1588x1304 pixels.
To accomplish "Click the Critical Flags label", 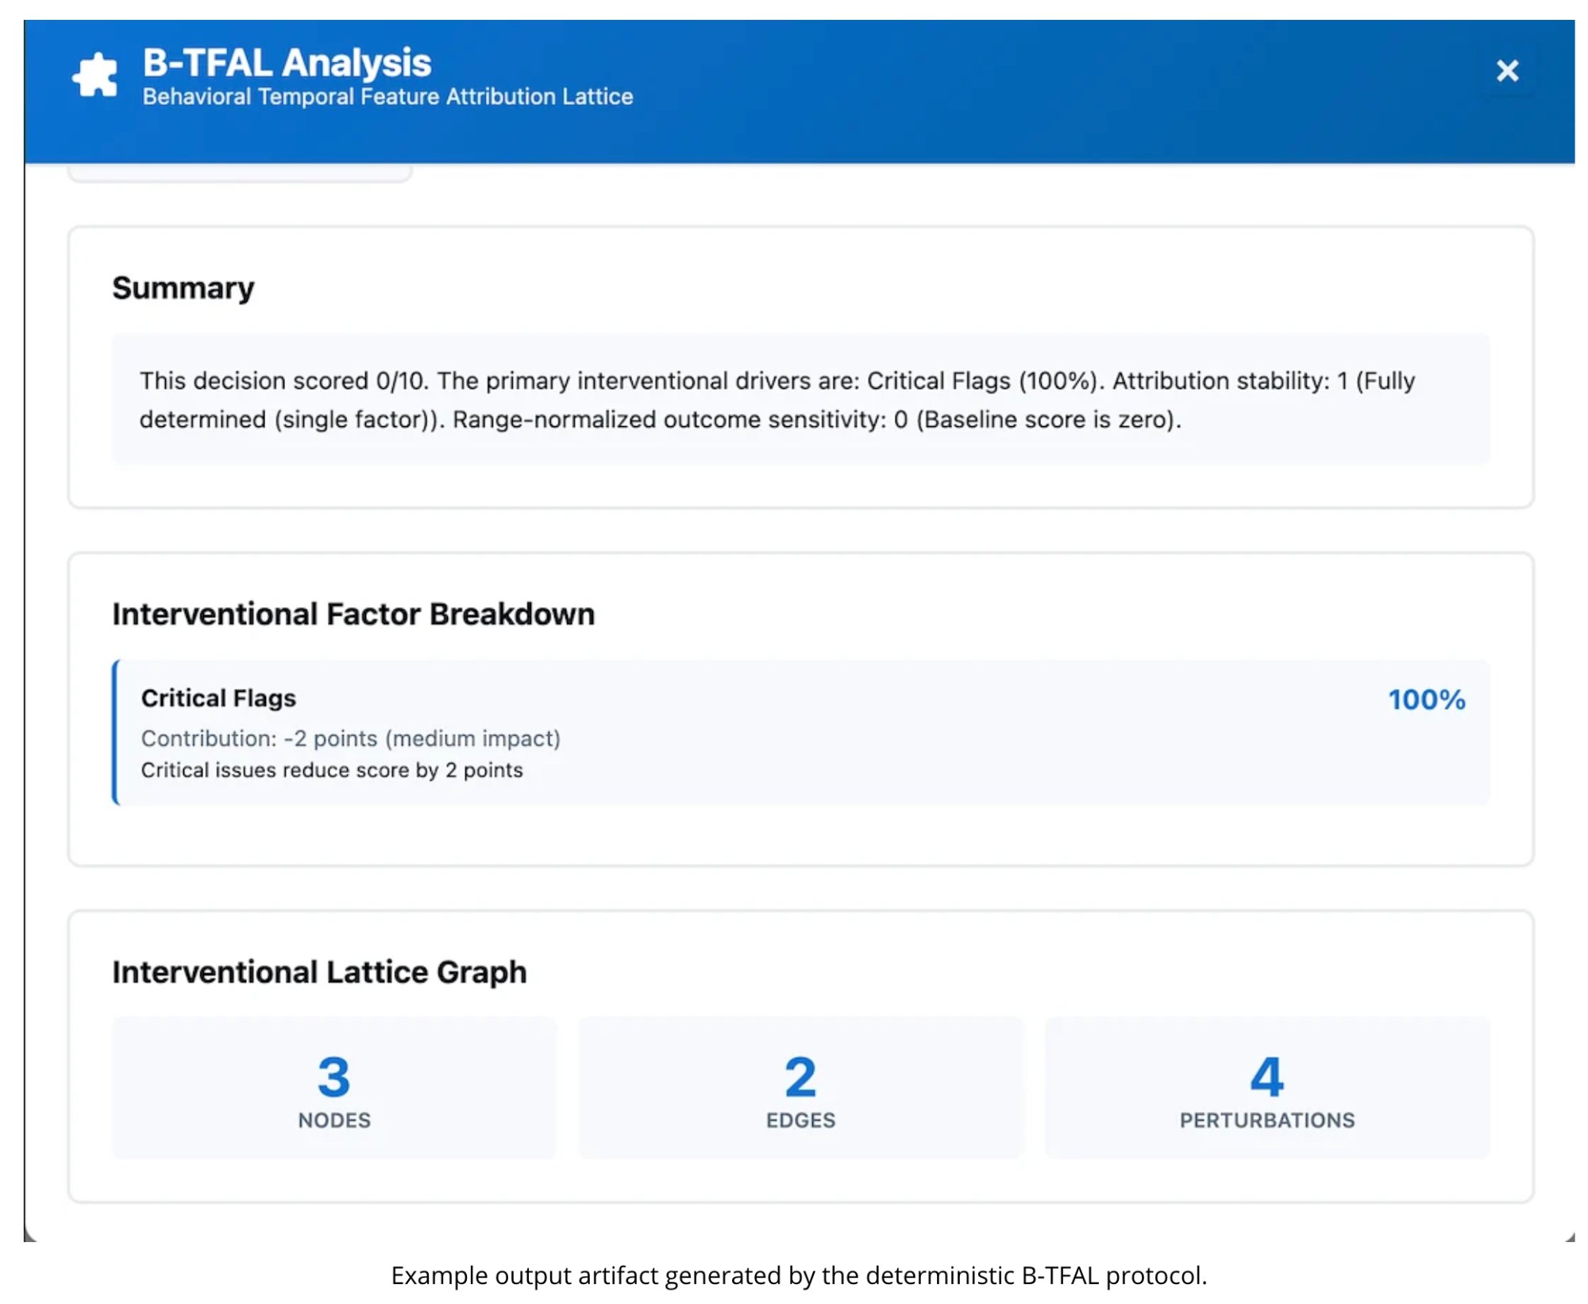I will (x=218, y=698).
